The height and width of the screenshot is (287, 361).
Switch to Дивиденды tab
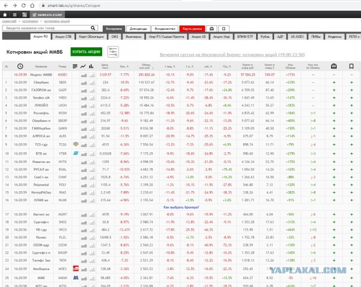[x=138, y=29]
